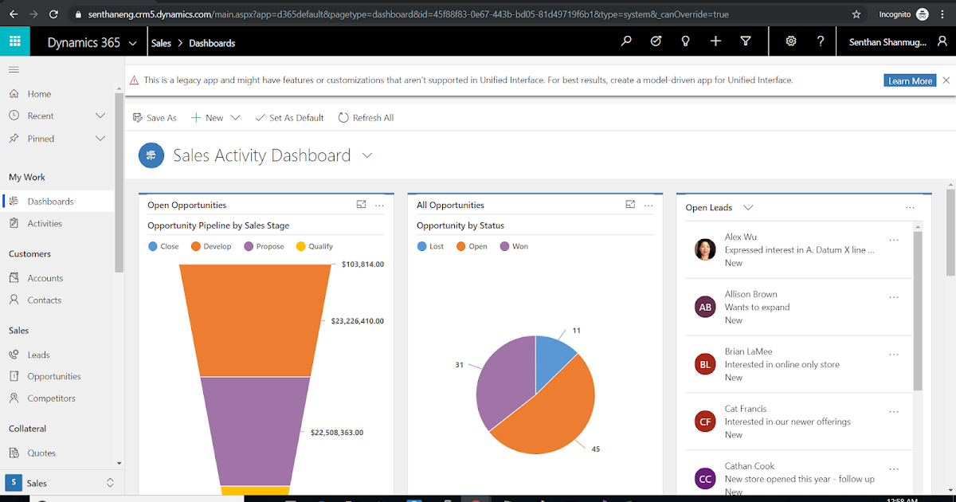956x502 pixels.
Task: Open more commands on All Opportunities chart
Action: click(x=648, y=205)
